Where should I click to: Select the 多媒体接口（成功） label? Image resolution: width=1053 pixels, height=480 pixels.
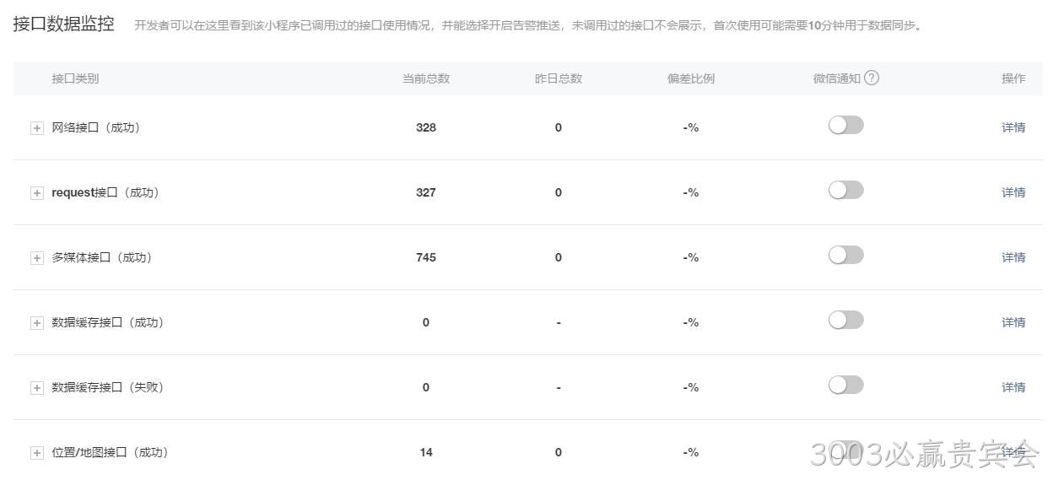[x=101, y=257]
